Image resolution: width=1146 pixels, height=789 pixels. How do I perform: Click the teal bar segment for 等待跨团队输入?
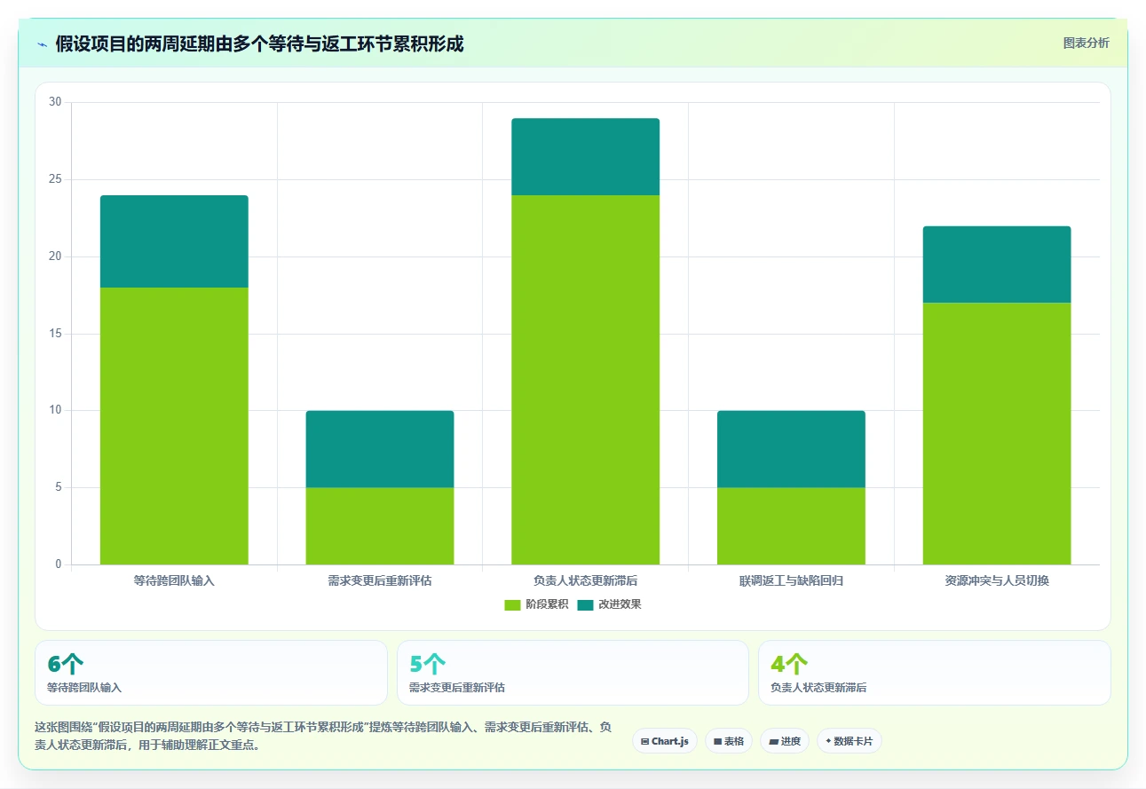coord(174,241)
